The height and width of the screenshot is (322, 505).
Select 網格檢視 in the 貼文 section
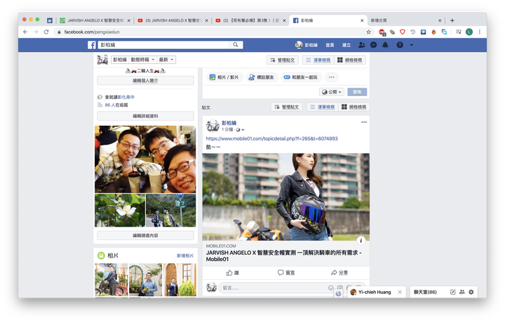[x=354, y=107]
